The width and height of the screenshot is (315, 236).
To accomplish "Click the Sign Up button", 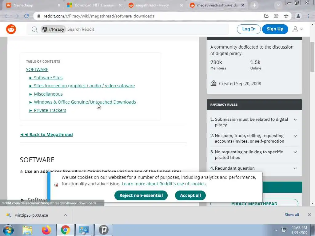I will pyautogui.click(x=275, y=29).
